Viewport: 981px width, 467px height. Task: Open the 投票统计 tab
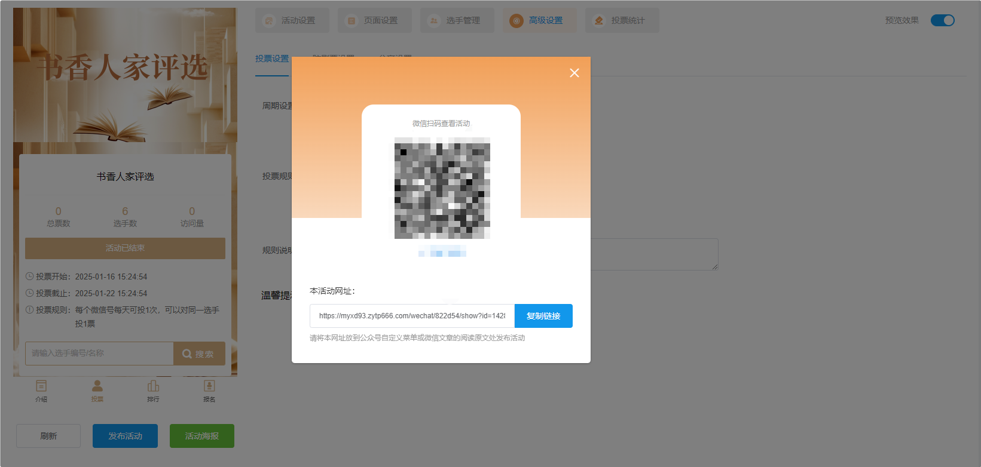point(622,20)
